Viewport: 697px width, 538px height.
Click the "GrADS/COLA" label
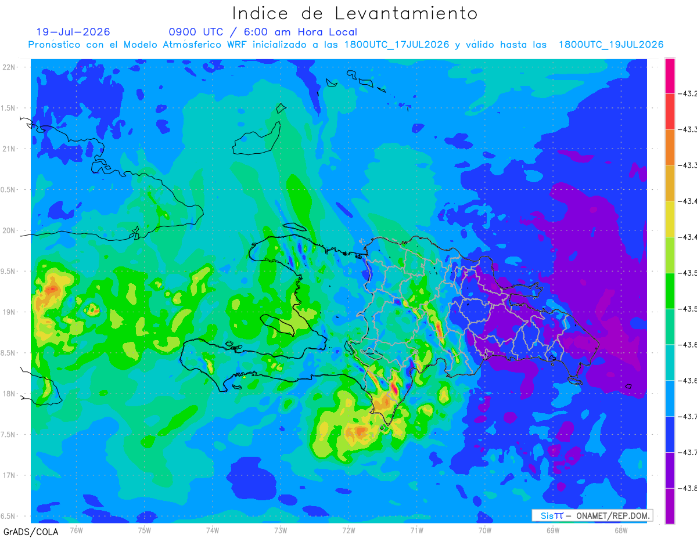tap(31, 532)
